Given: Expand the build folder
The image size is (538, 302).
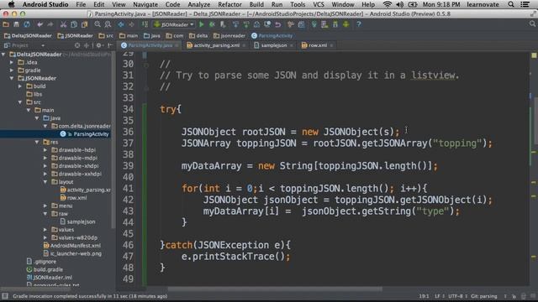Looking at the screenshot, I should tap(20, 86).
